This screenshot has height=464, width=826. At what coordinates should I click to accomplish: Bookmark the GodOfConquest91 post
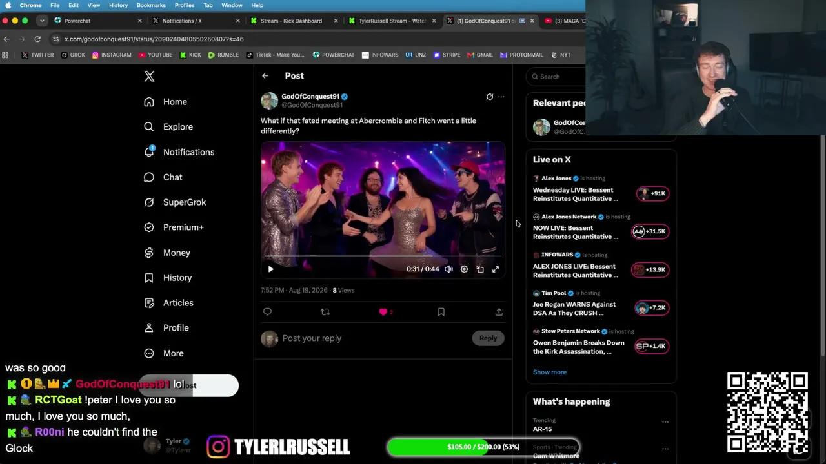(x=441, y=312)
